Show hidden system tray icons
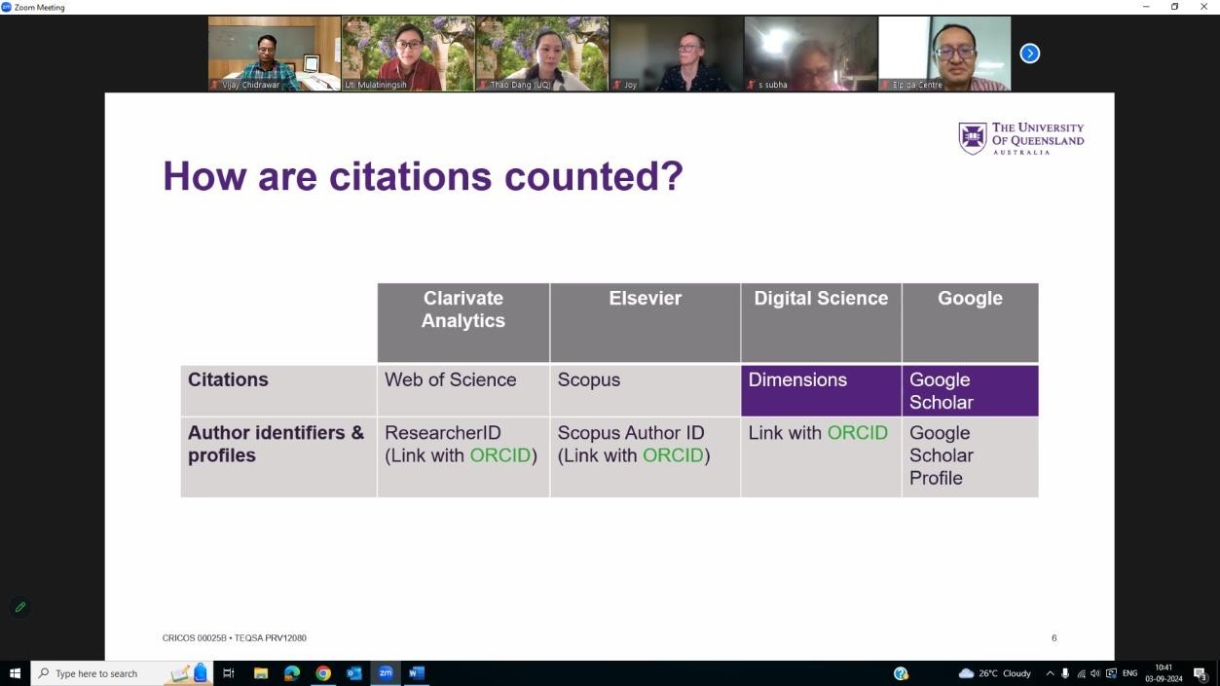 tap(1050, 673)
